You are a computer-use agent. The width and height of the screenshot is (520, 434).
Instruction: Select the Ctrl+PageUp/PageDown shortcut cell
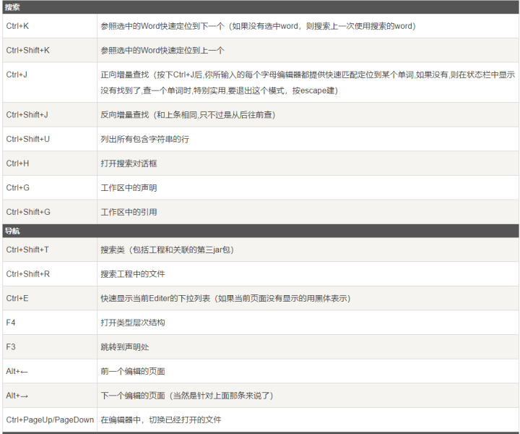[50, 420]
